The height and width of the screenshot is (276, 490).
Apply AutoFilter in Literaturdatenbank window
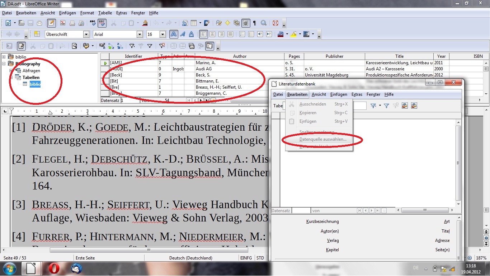click(x=373, y=106)
